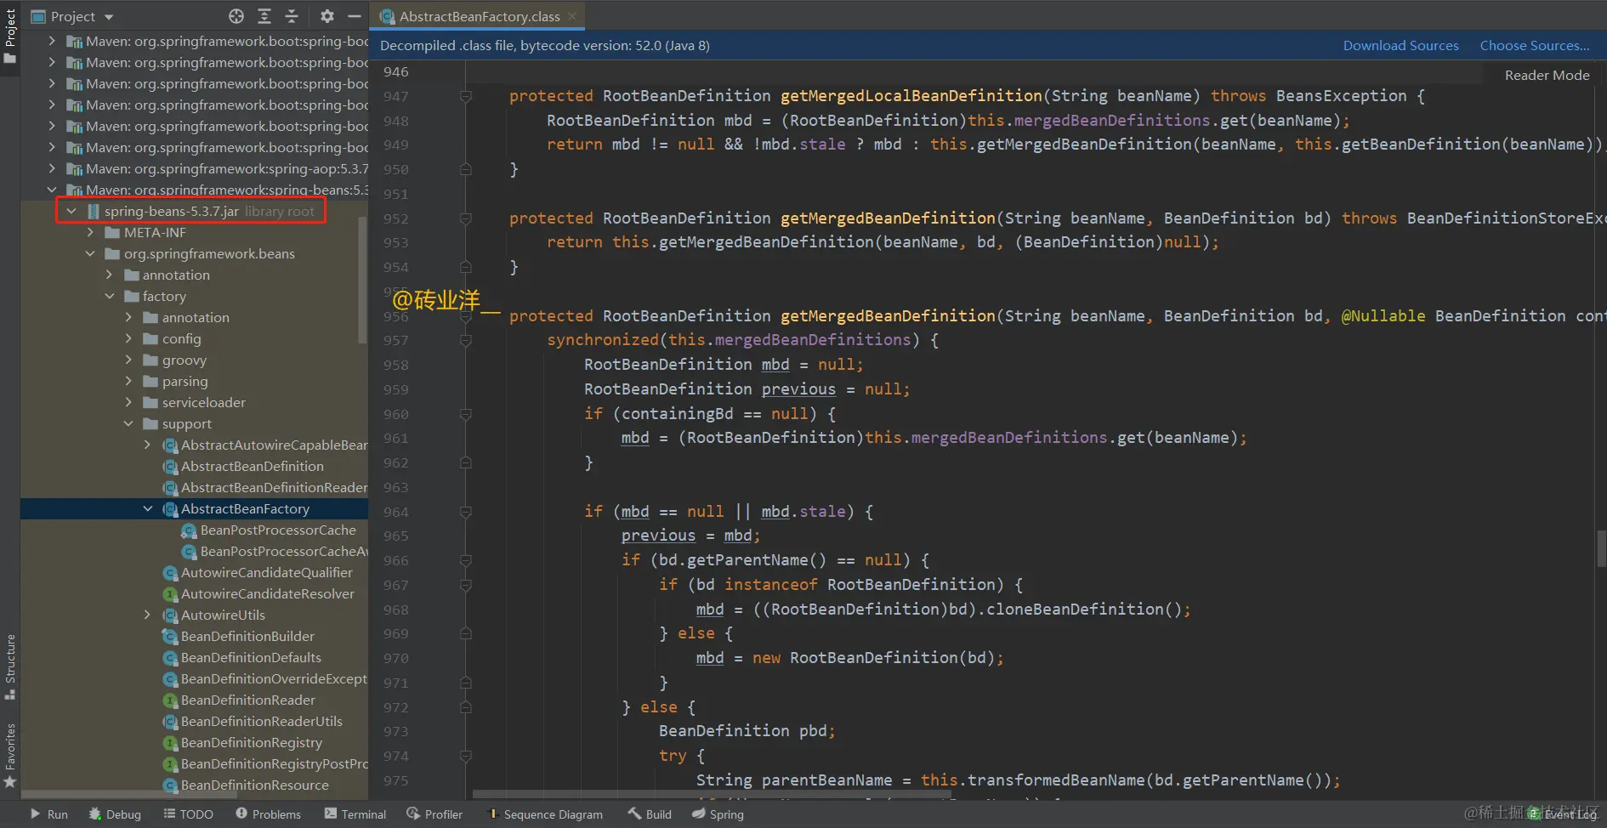Image resolution: width=1607 pixels, height=828 pixels.
Task: Open the Debug tool window
Action: pyautogui.click(x=115, y=814)
